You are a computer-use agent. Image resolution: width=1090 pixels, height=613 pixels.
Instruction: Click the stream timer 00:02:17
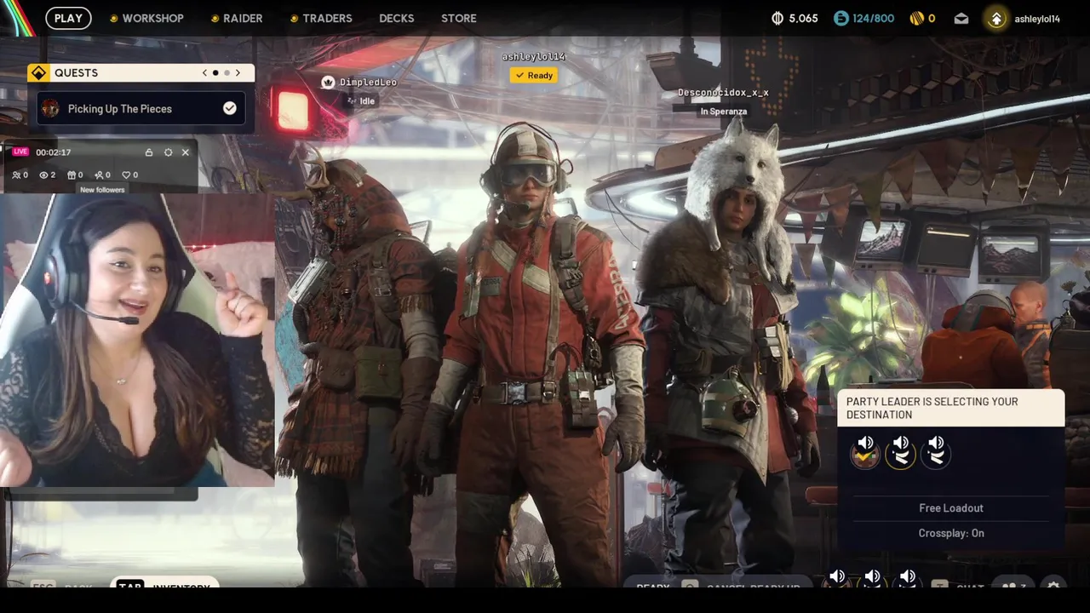tap(54, 152)
